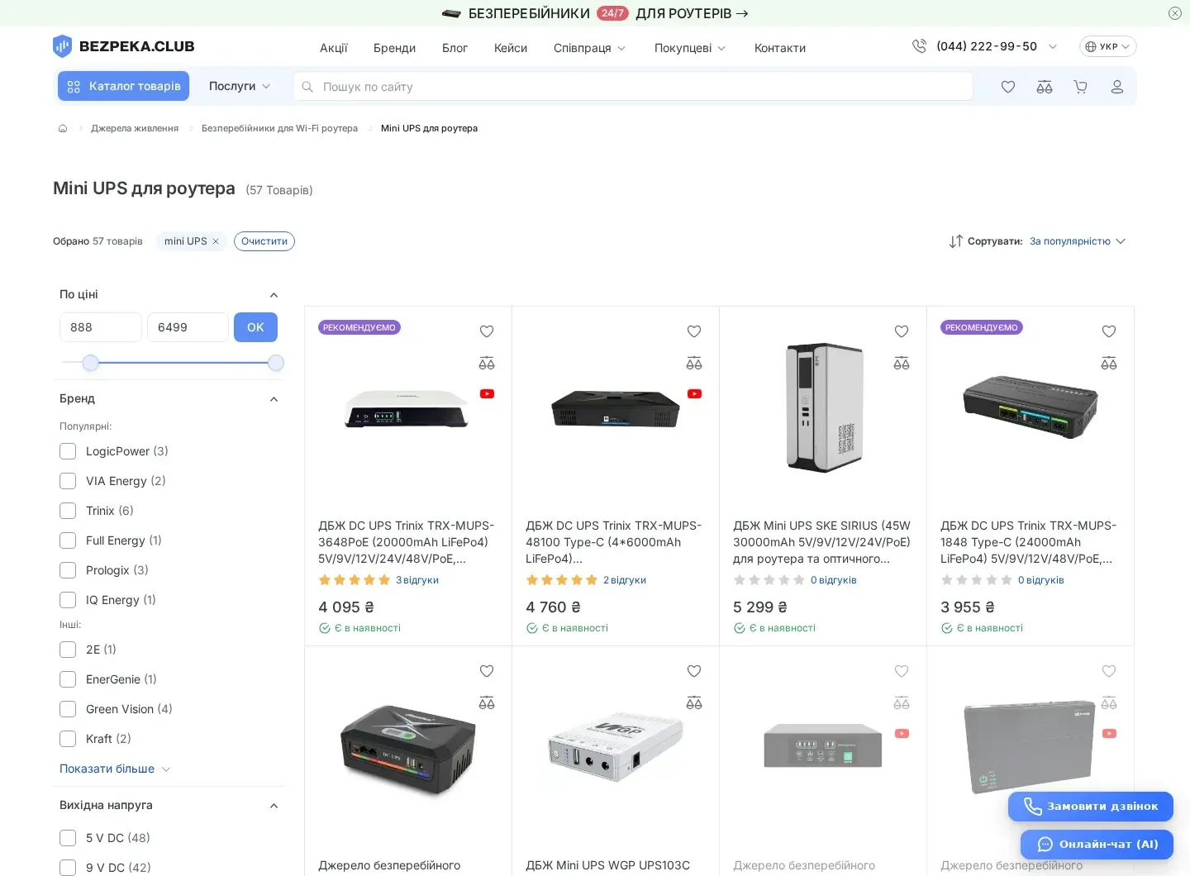The width and height of the screenshot is (1190, 876).
Task: Open the Акції menu item
Action: (334, 48)
